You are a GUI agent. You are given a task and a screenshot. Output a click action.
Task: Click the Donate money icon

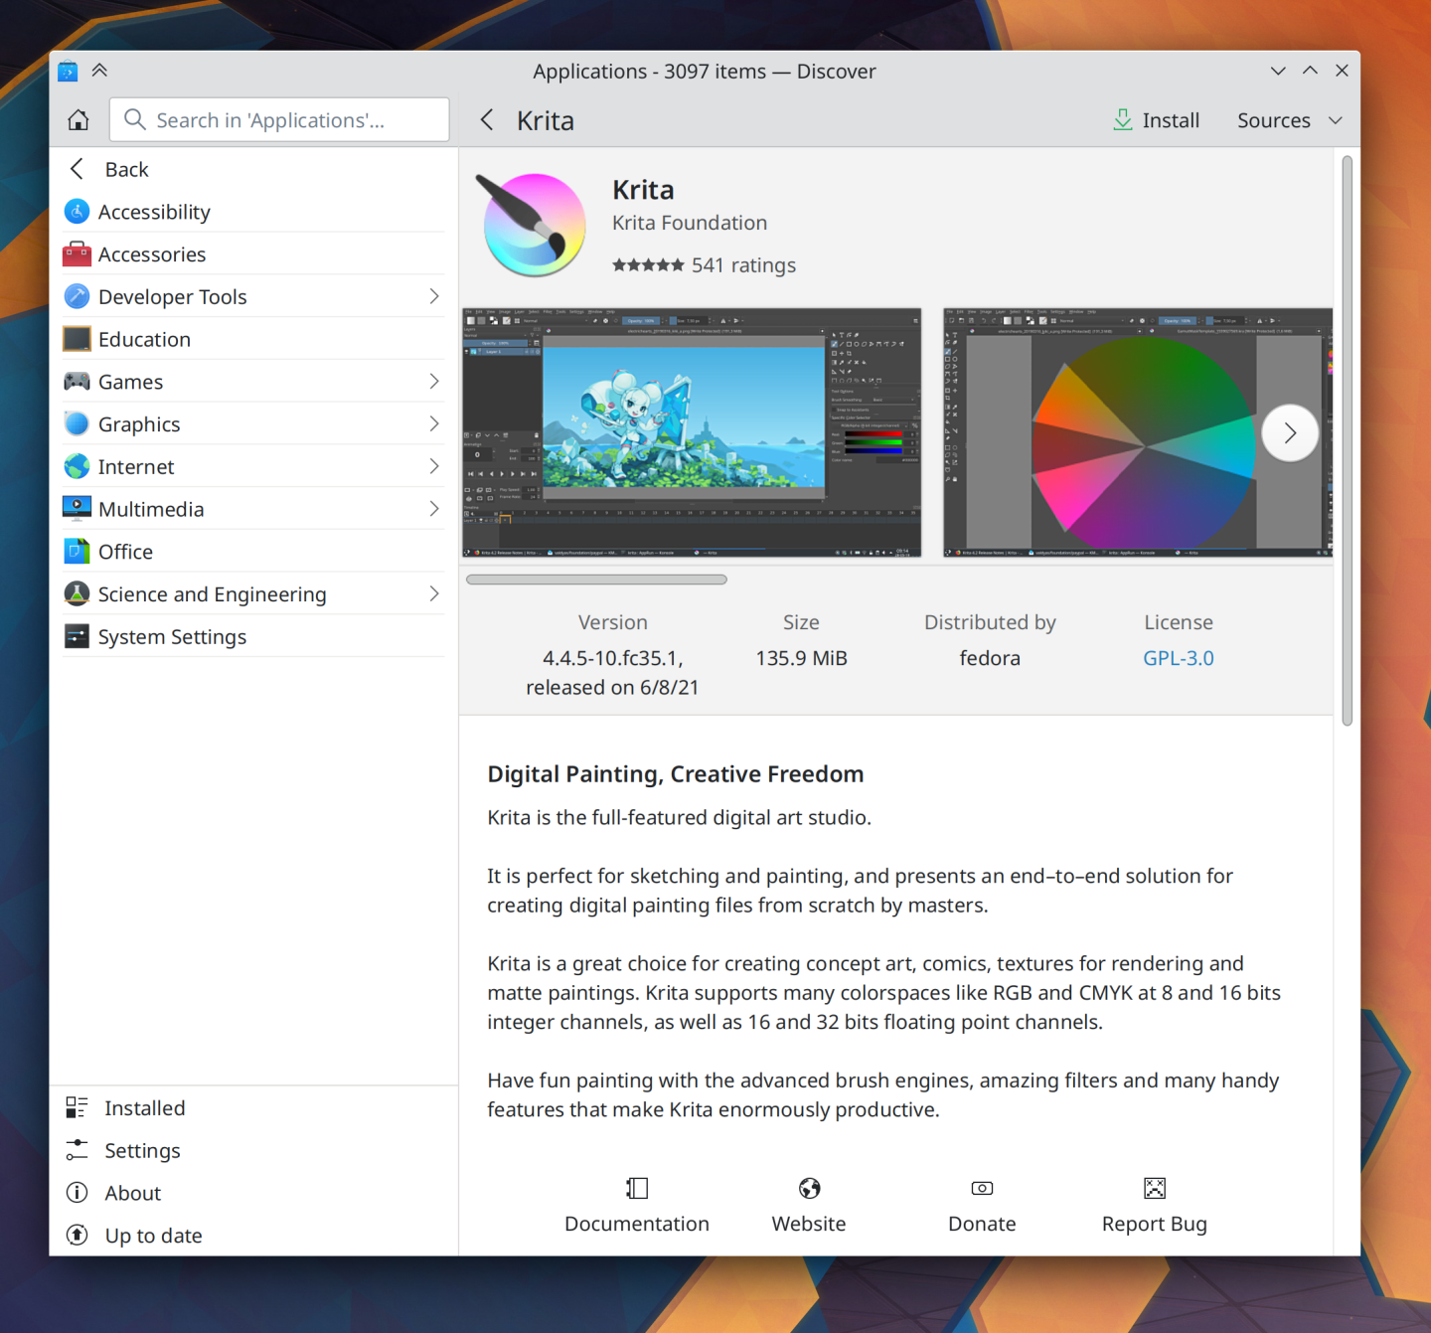tap(982, 1188)
